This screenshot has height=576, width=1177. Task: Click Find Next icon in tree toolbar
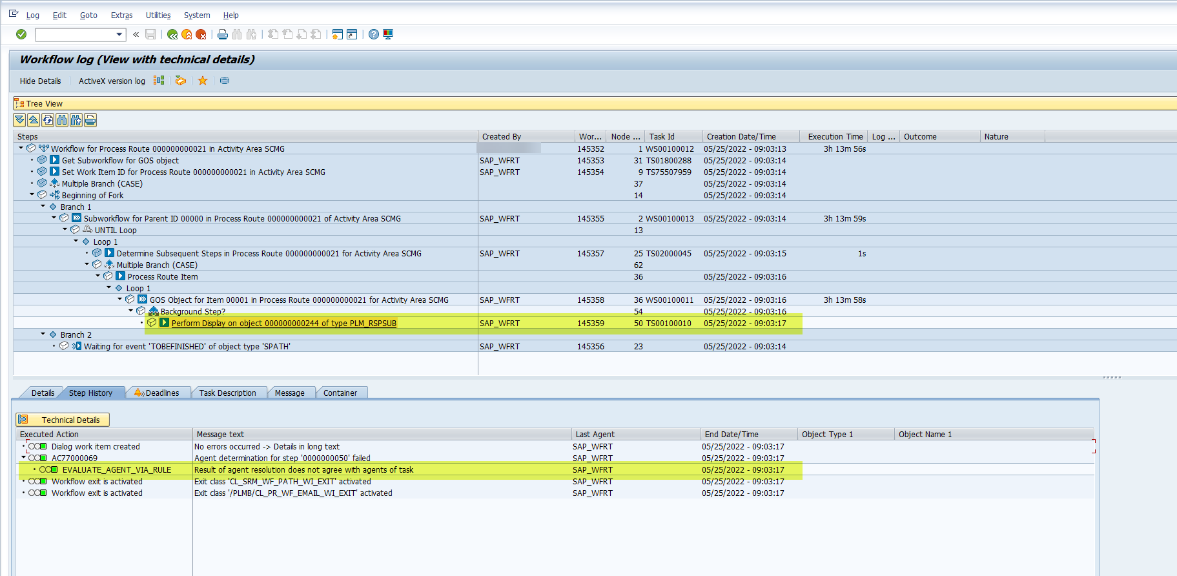76,119
